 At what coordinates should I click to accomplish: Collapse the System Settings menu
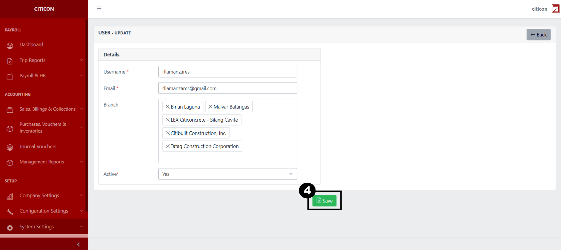[44, 227]
